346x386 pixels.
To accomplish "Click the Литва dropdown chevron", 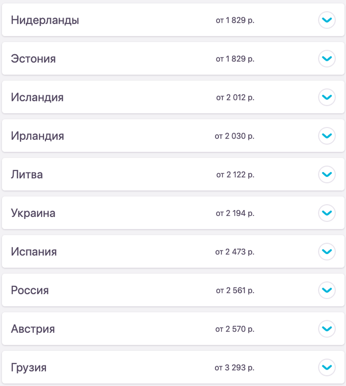I will [327, 174].
